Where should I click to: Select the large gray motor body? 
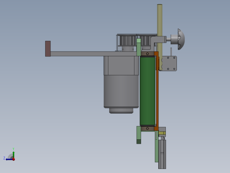pos(121,91)
